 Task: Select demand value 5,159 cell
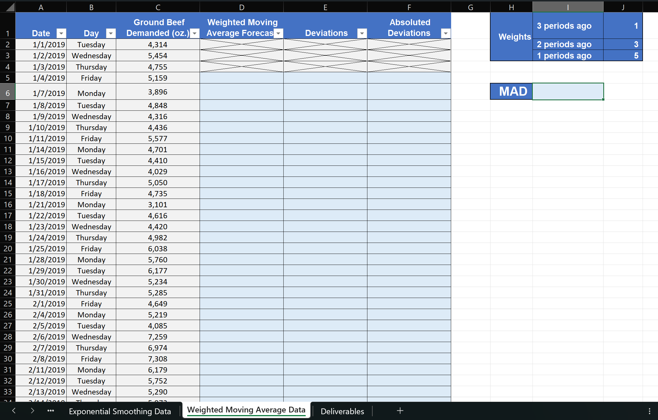pos(158,78)
